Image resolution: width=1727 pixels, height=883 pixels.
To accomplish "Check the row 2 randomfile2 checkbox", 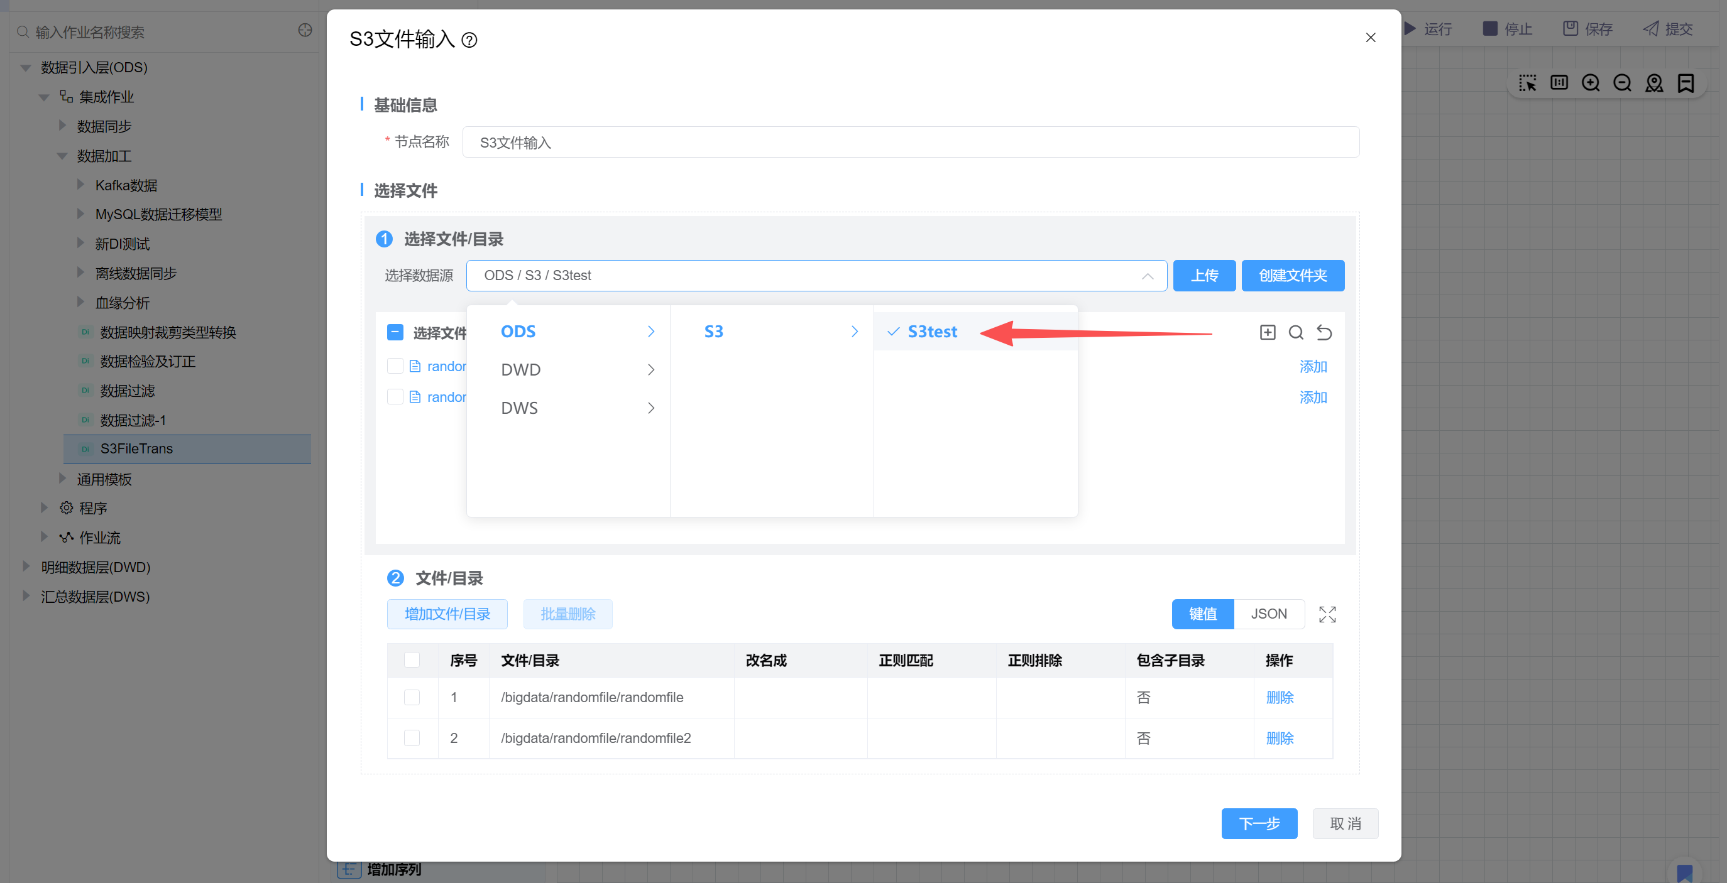I will click(412, 738).
